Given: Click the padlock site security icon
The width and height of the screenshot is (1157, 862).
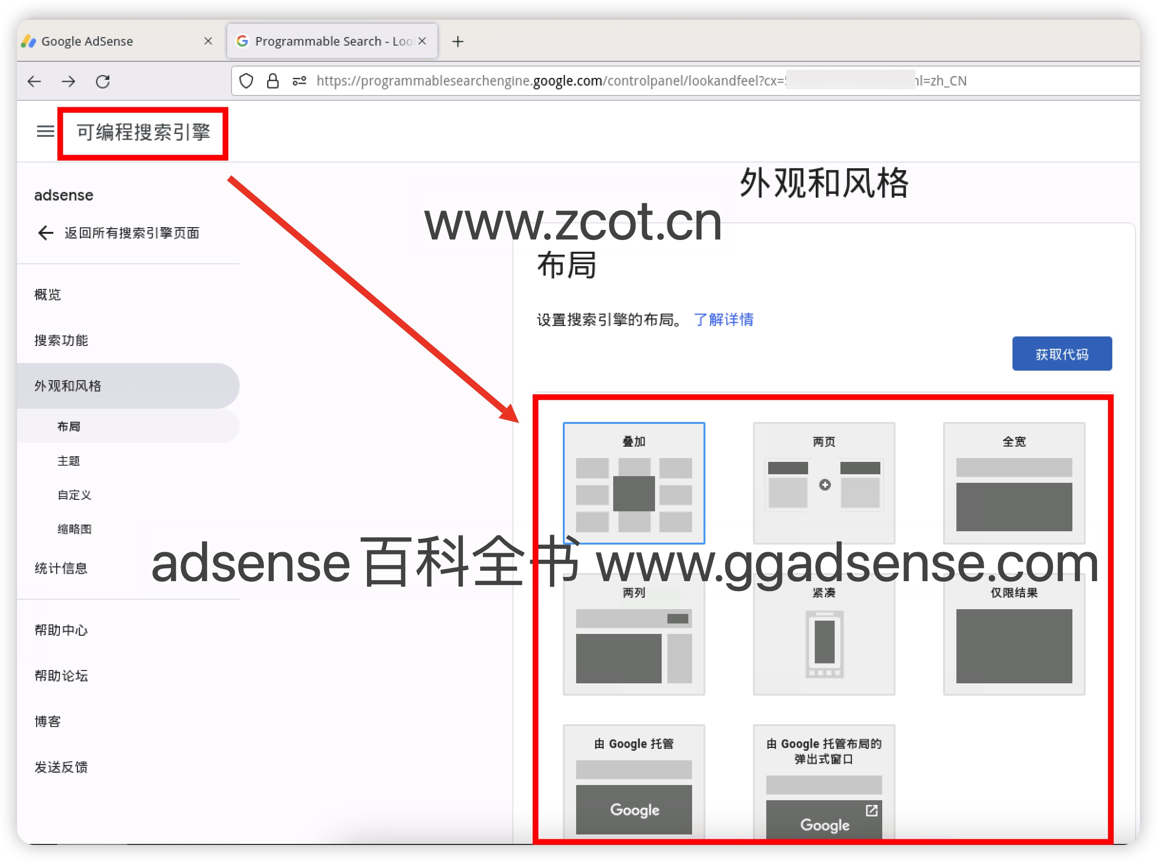Looking at the screenshot, I should (x=272, y=81).
